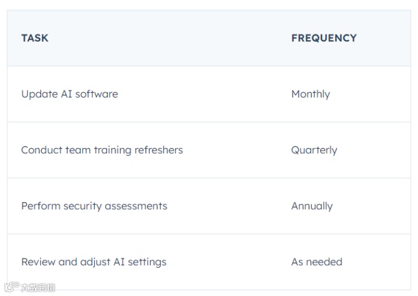418x296 pixels.
Task: Click the TASK column header
Action: click(x=35, y=38)
